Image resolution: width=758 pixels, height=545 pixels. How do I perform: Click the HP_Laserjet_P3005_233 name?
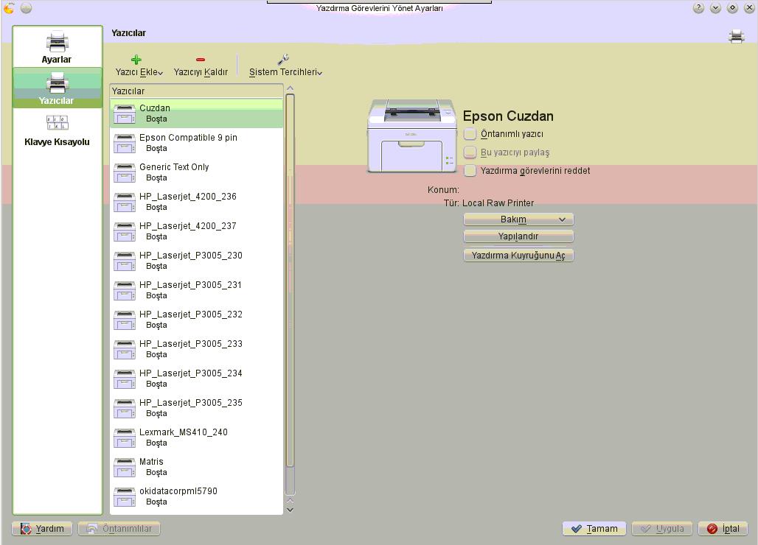point(191,344)
